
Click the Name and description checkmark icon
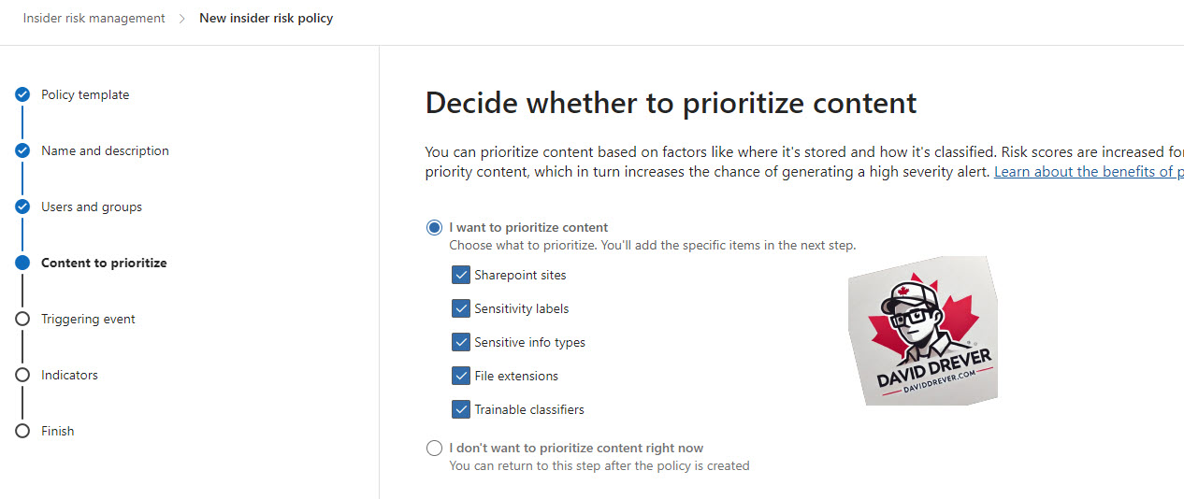pos(22,150)
